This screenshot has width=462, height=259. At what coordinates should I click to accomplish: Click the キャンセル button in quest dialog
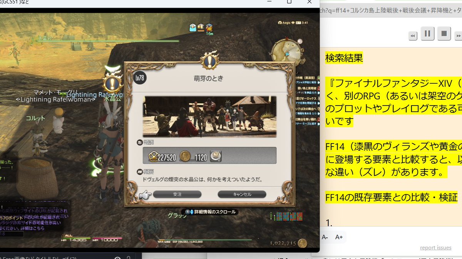click(x=242, y=195)
